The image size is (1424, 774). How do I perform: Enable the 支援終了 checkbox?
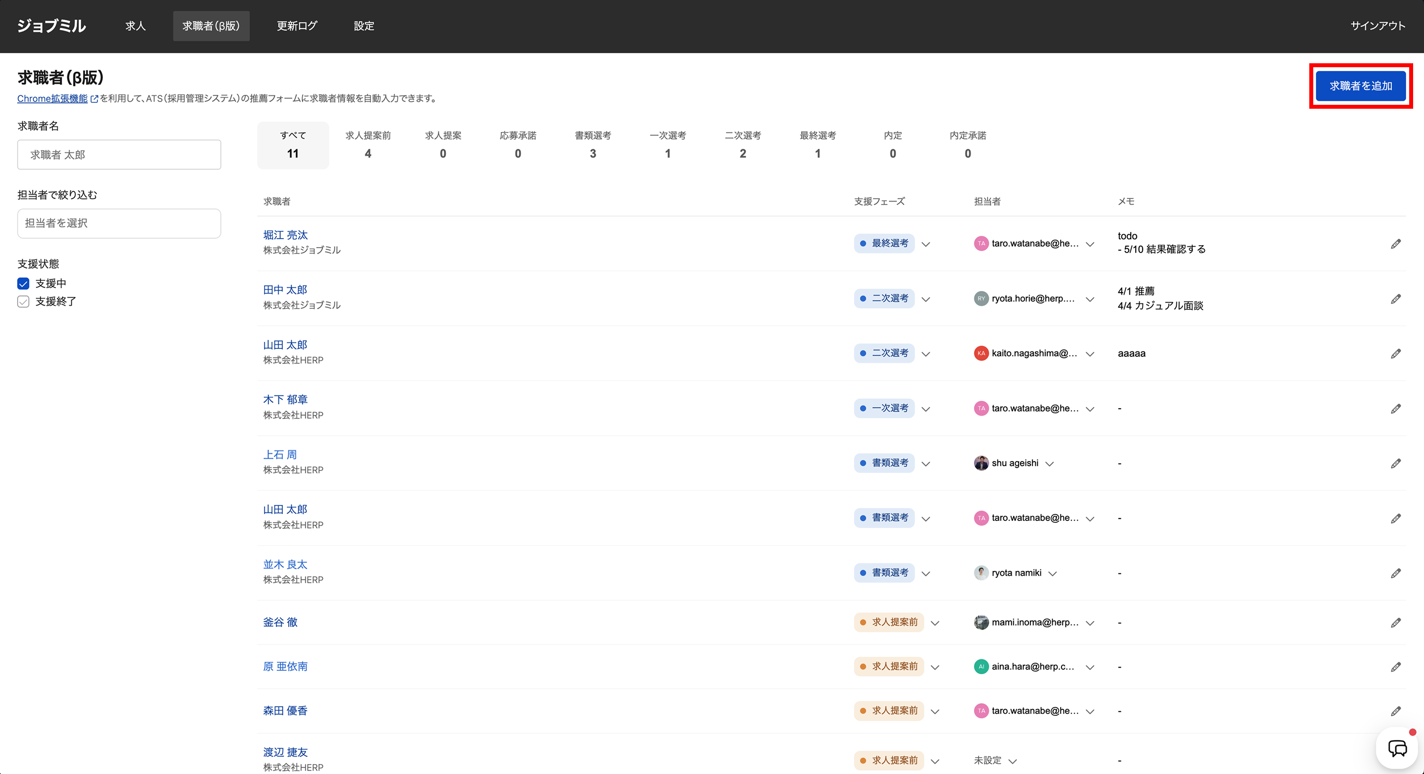tap(23, 301)
